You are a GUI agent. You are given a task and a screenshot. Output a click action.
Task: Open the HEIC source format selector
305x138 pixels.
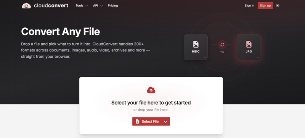click(196, 47)
